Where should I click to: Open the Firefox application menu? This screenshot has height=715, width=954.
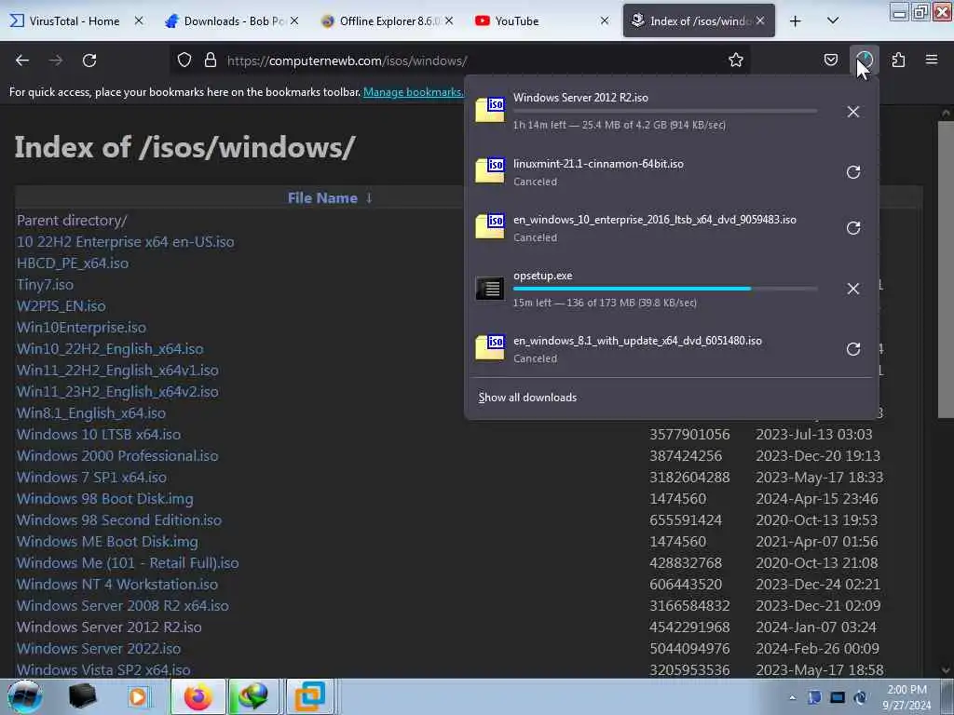(x=932, y=60)
